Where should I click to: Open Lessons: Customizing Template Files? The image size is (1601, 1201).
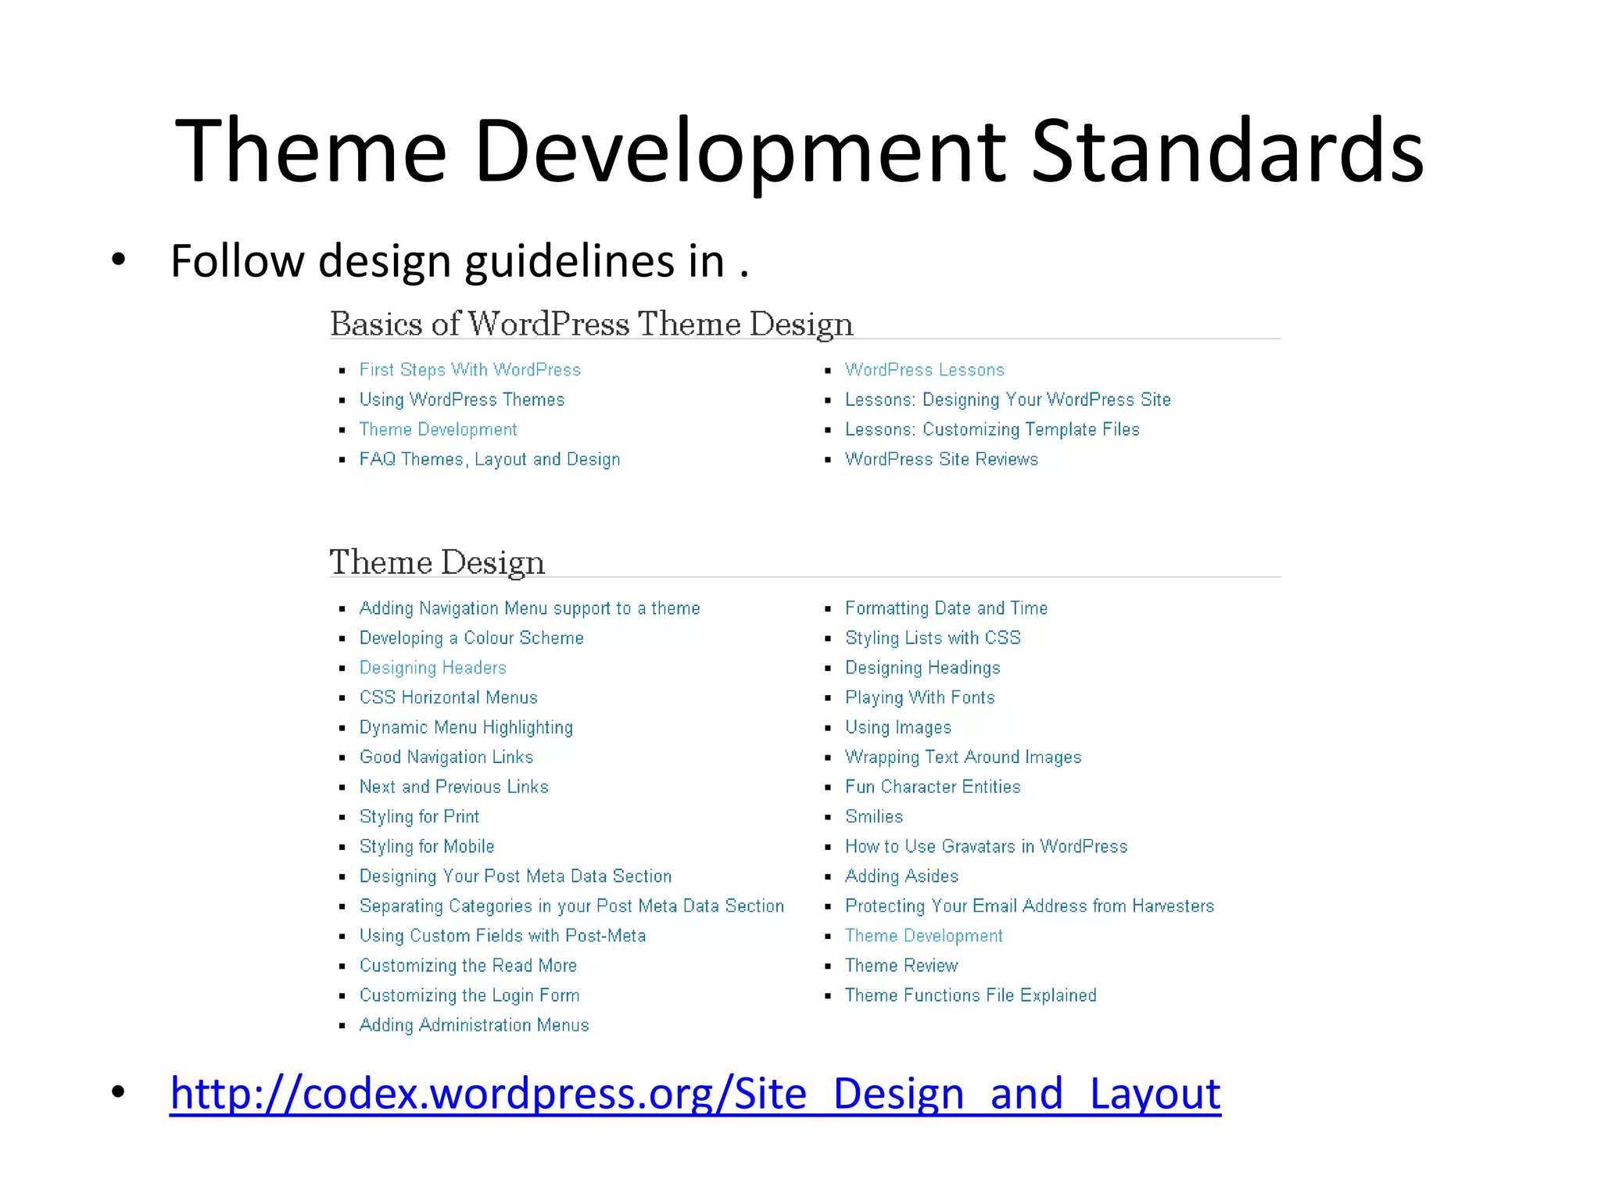(992, 429)
